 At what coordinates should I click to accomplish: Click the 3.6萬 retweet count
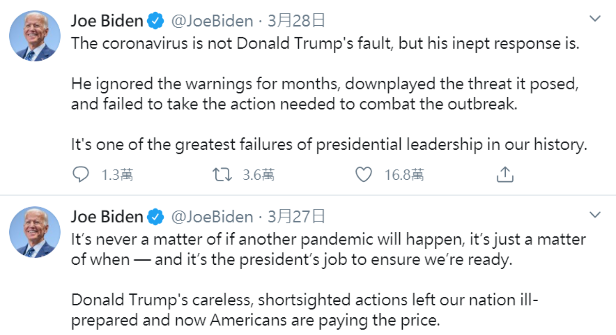tap(258, 175)
